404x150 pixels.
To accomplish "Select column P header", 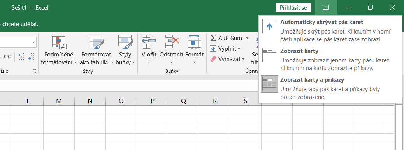I will pyautogui.click(x=153, y=101).
